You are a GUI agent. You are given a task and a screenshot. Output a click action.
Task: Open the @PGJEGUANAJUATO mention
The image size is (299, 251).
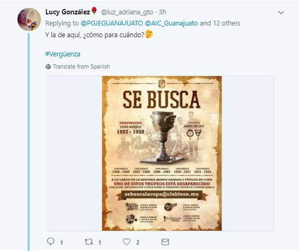point(112,23)
